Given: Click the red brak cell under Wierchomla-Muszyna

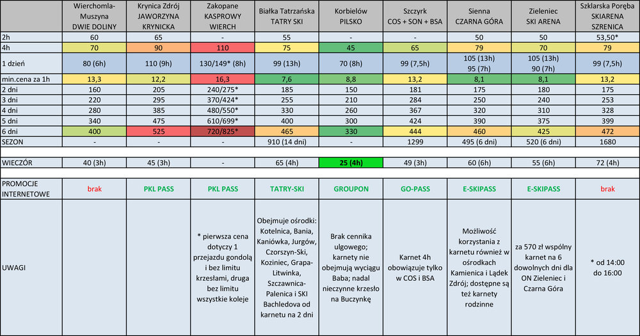Looking at the screenshot, I should point(94,189).
